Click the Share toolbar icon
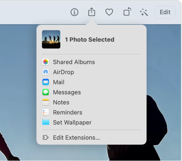Image resolution: width=182 pixels, height=161 pixels. coord(92,12)
